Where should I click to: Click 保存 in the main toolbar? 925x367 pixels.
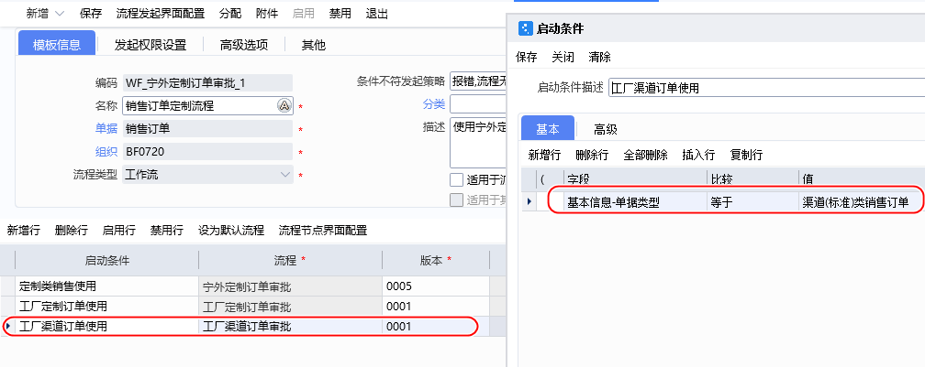click(91, 14)
